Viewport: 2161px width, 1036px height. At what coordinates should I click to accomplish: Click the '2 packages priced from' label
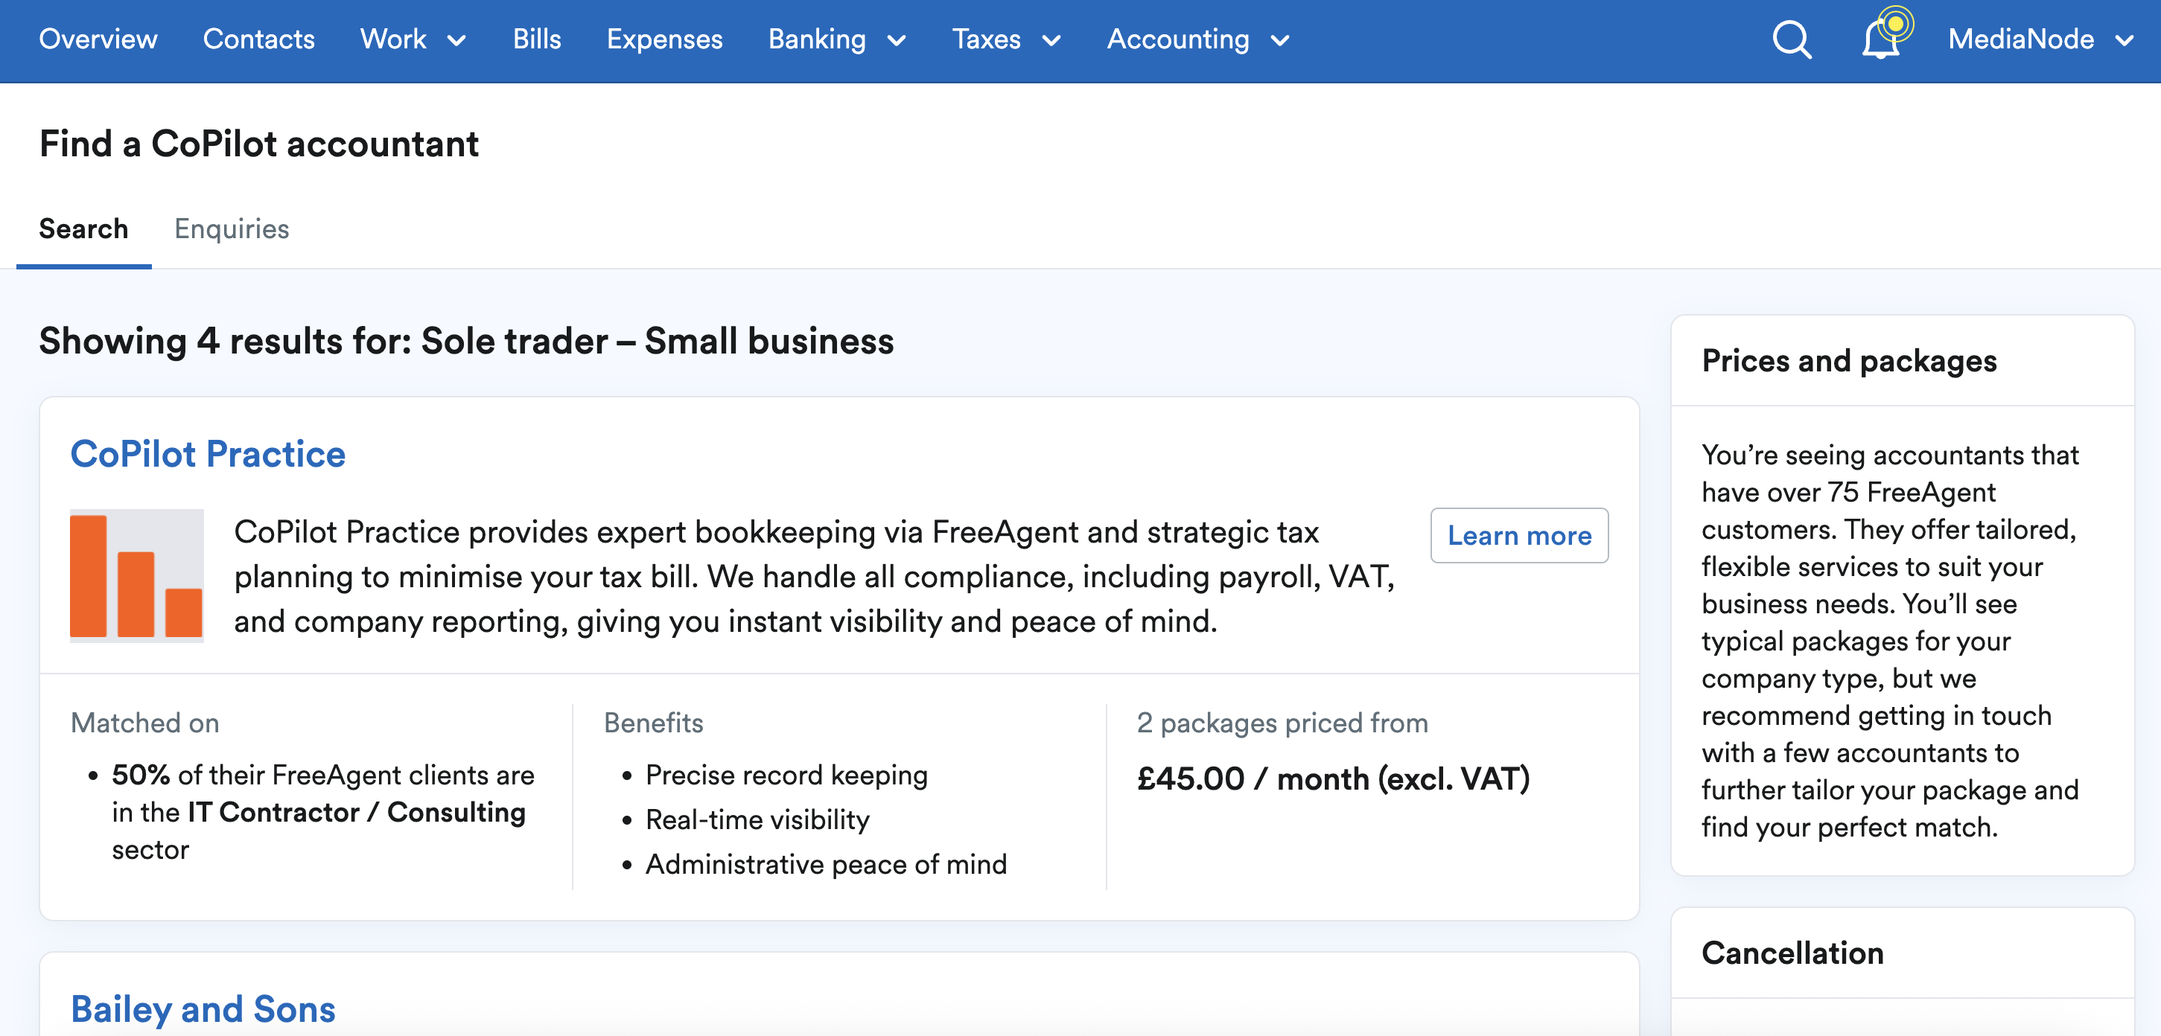tap(1282, 723)
